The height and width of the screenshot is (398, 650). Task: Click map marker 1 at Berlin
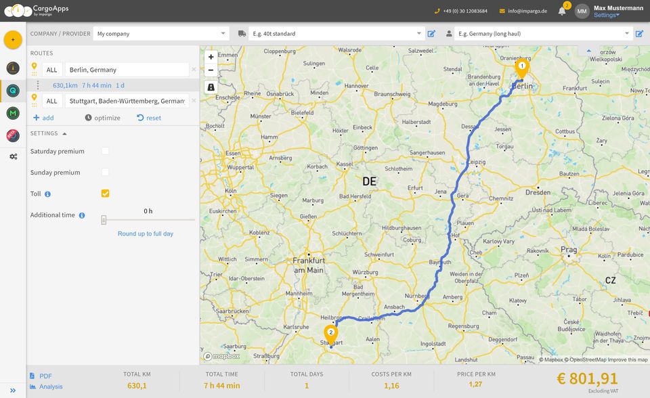click(x=522, y=68)
